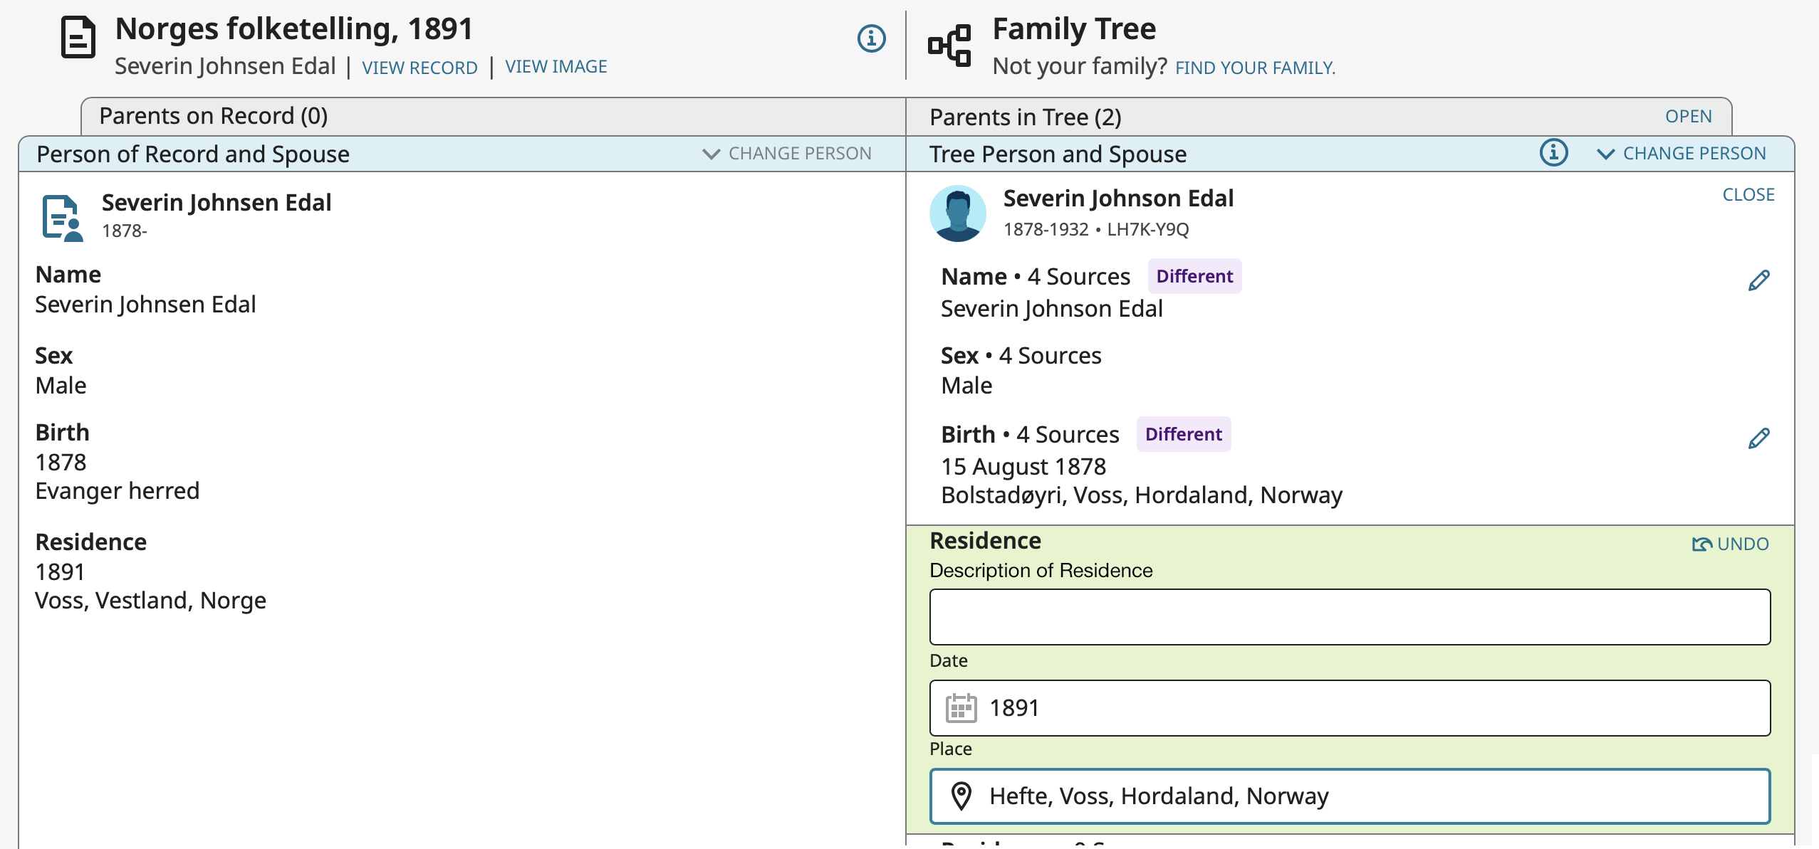Edit the Birth field with pencil icon
This screenshot has width=1819, height=849.
click(1758, 438)
